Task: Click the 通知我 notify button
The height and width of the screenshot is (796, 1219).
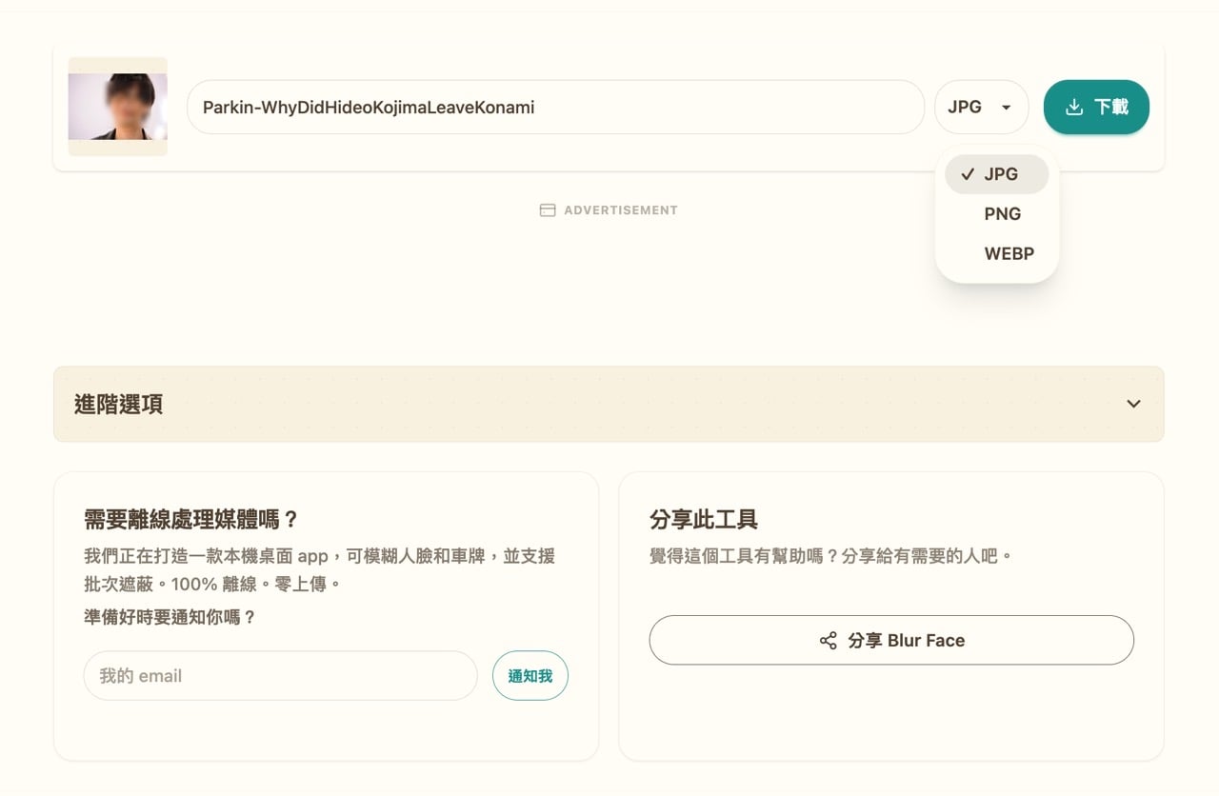Action: tap(530, 676)
